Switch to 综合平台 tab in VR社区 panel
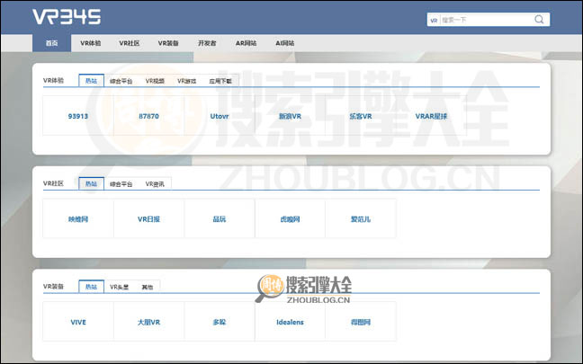Viewport: 583px width, 364px height. coord(121,184)
